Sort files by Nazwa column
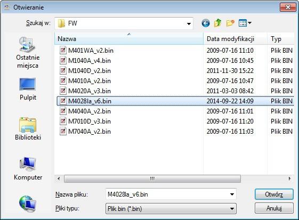 point(129,39)
